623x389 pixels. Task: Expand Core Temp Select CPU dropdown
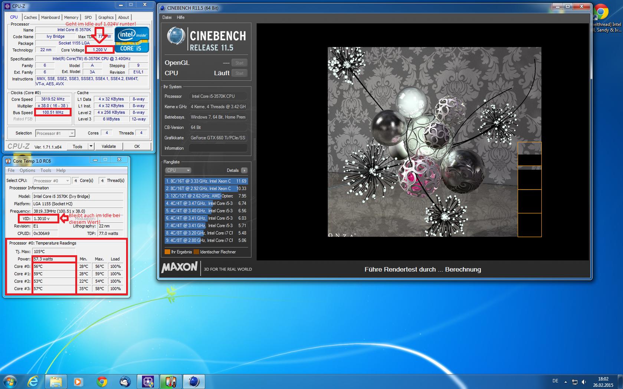[x=67, y=181]
